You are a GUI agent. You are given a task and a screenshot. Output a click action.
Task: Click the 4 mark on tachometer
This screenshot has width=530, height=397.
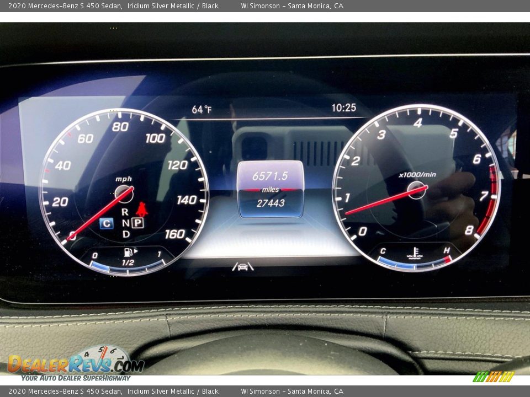point(418,123)
